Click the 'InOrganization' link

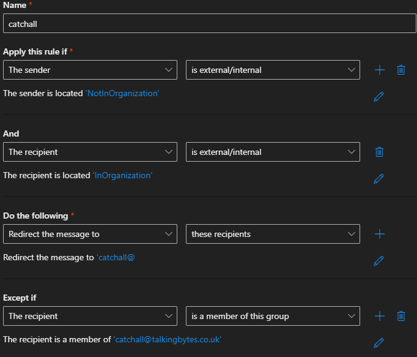(x=123, y=175)
